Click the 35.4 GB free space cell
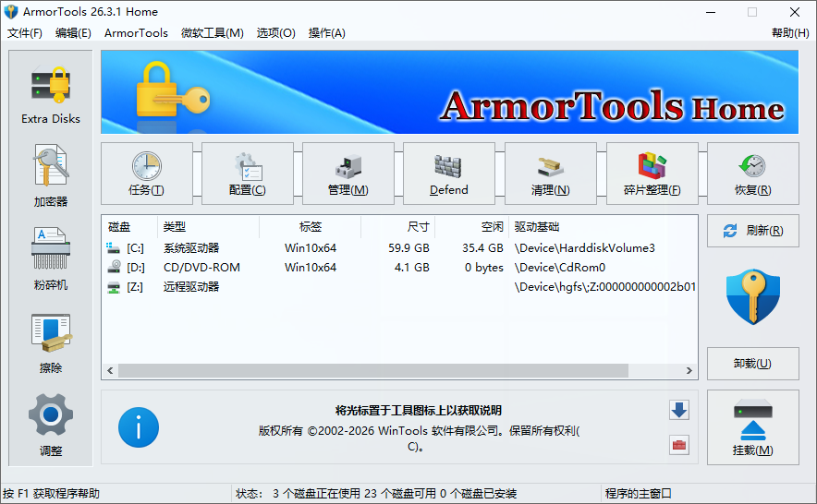817x504 pixels. [482, 247]
